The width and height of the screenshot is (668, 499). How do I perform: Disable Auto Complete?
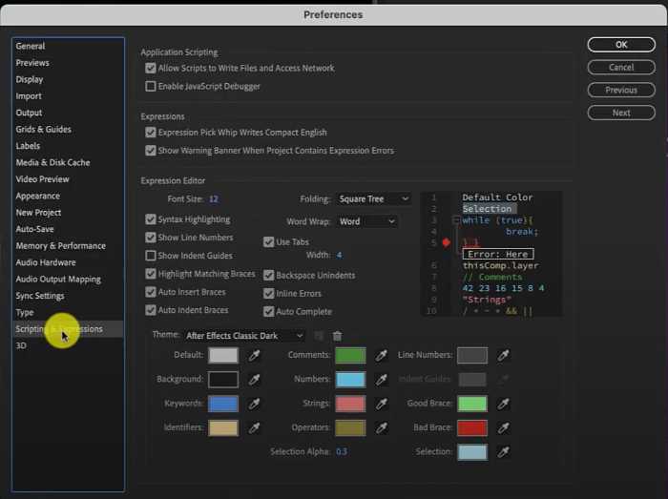tap(268, 312)
